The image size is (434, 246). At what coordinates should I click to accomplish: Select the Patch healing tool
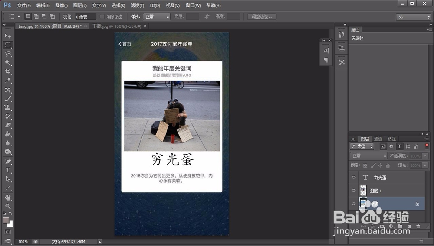click(8, 90)
